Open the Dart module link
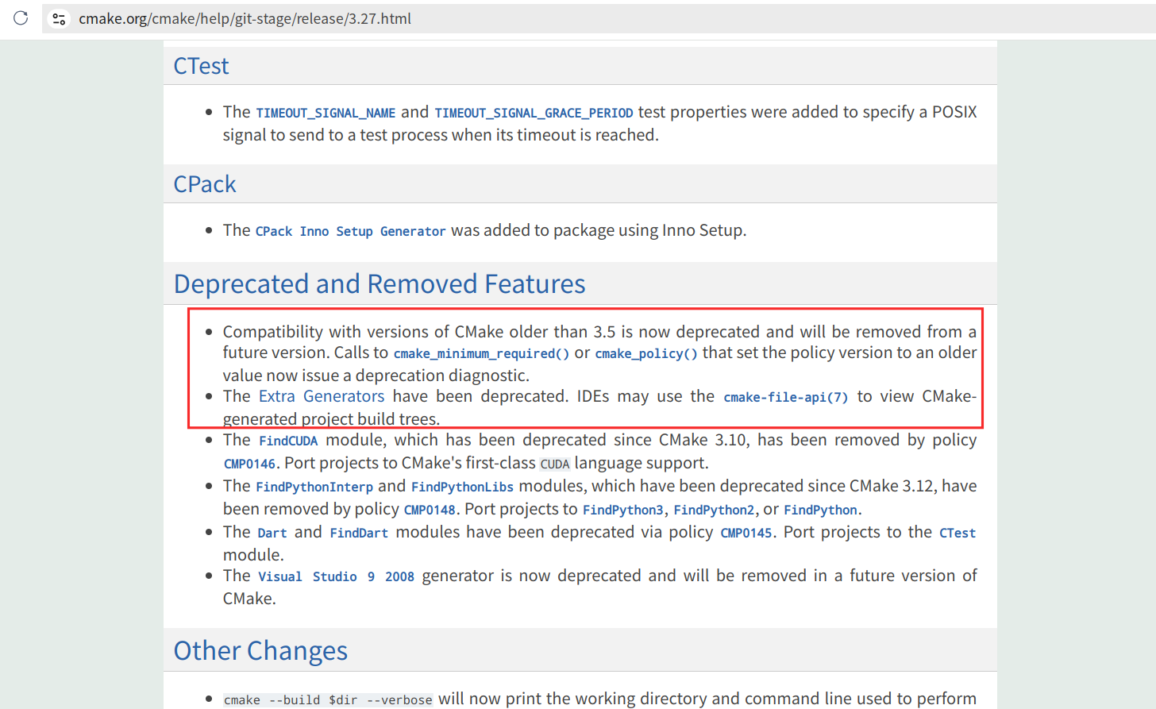Viewport: 1156px width, 709px height. point(272,533)
